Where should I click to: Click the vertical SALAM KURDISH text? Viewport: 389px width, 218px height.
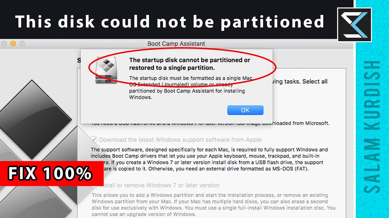point(372,127)
